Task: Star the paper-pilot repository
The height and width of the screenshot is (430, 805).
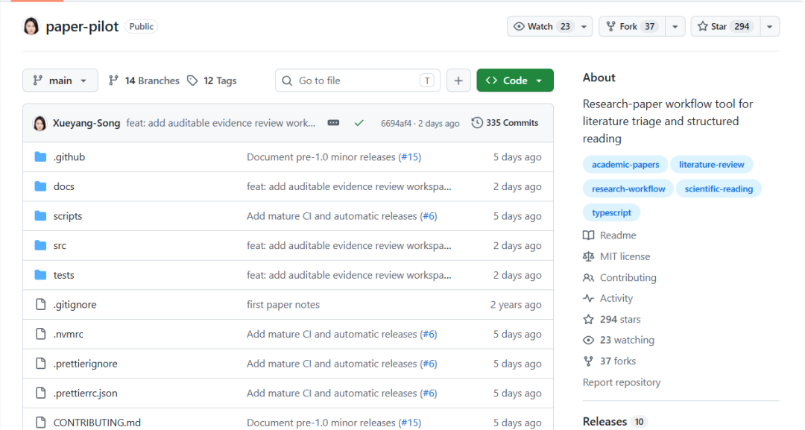Action: tap(725, 27)
